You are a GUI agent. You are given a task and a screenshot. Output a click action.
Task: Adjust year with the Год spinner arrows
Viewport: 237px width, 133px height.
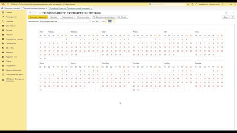(114, 21)
